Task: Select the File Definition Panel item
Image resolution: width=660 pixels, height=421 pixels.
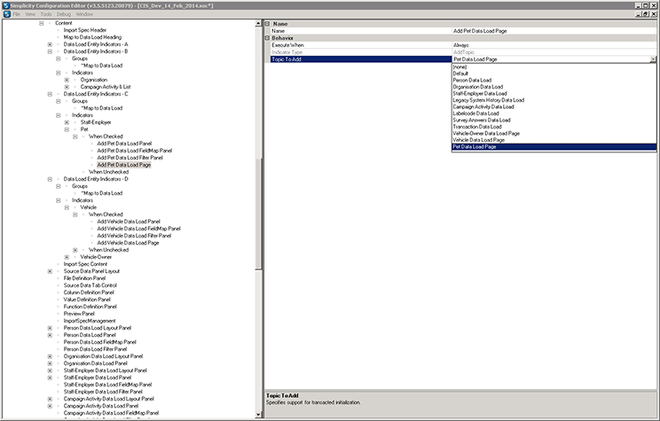Action: [84, 278]
